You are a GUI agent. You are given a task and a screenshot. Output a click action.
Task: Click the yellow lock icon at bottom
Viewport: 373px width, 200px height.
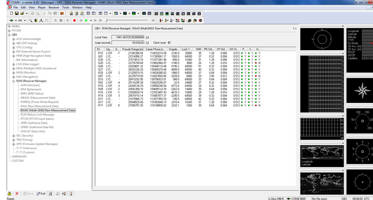[x=9, y=194]
